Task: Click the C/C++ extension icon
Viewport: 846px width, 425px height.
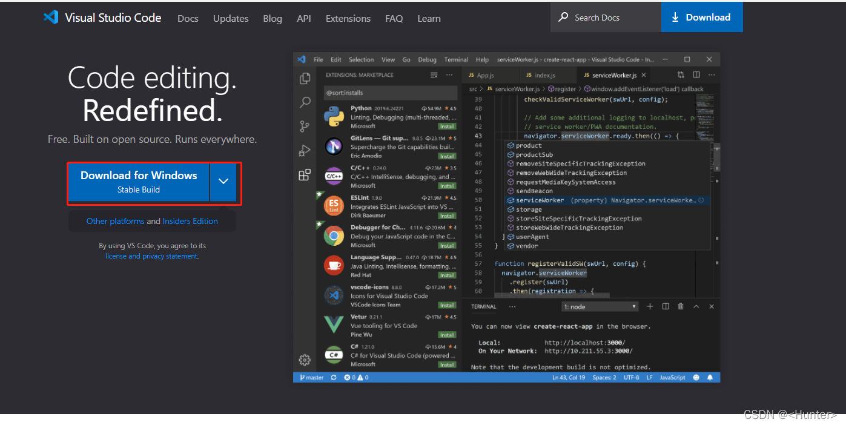Action: click(334, 176)
